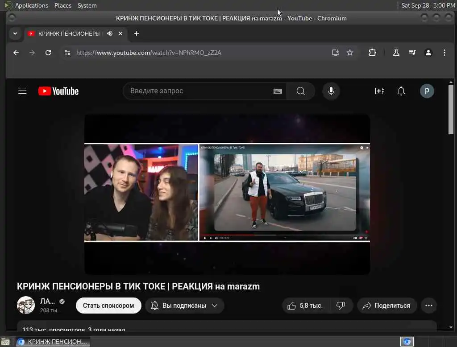This screenshot has width=457, height=347.
Task: Expand the Вы подписаны subscription dropdown
Action: [184, 306]
